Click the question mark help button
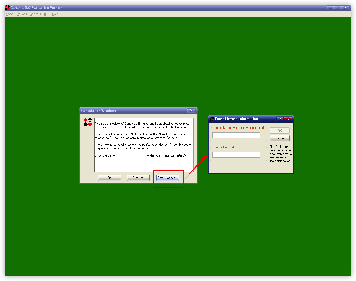Screen dimensions: 356x281 point(280,119)
